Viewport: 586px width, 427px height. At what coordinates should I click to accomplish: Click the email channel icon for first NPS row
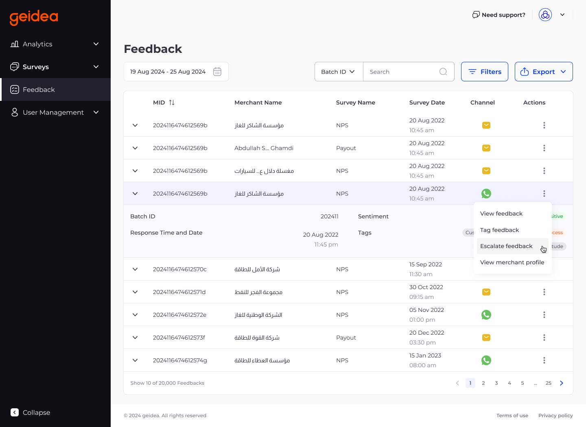pos(486,125)
